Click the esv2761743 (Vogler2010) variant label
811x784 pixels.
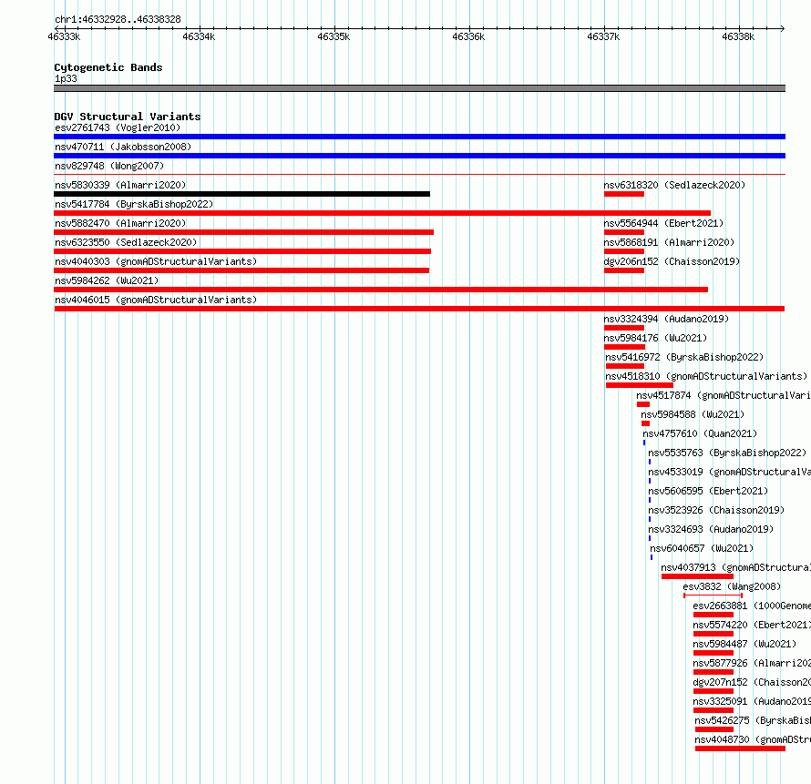point(118,127)
